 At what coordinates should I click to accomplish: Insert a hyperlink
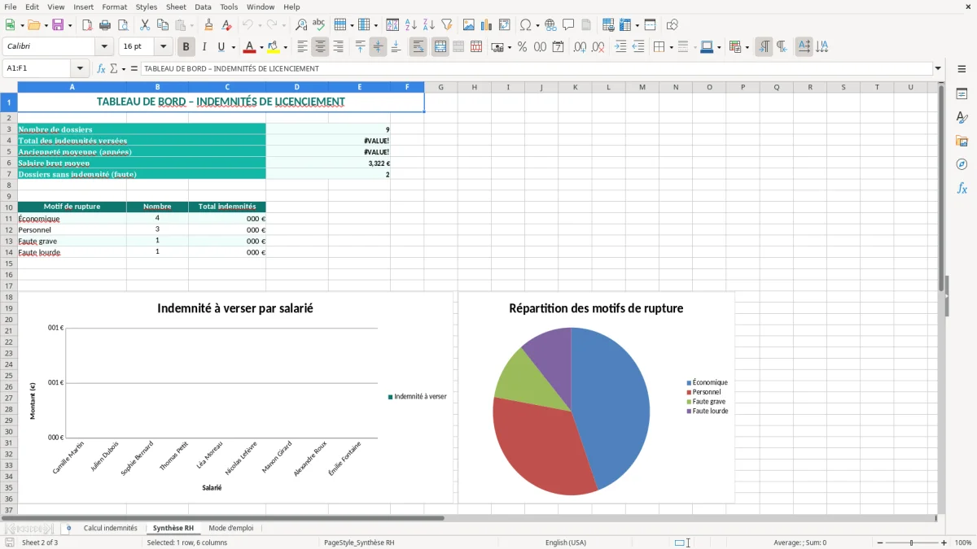pos(550,25)
